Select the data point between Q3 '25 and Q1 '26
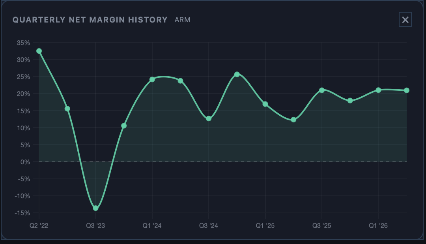 click(x=350, y=101)
